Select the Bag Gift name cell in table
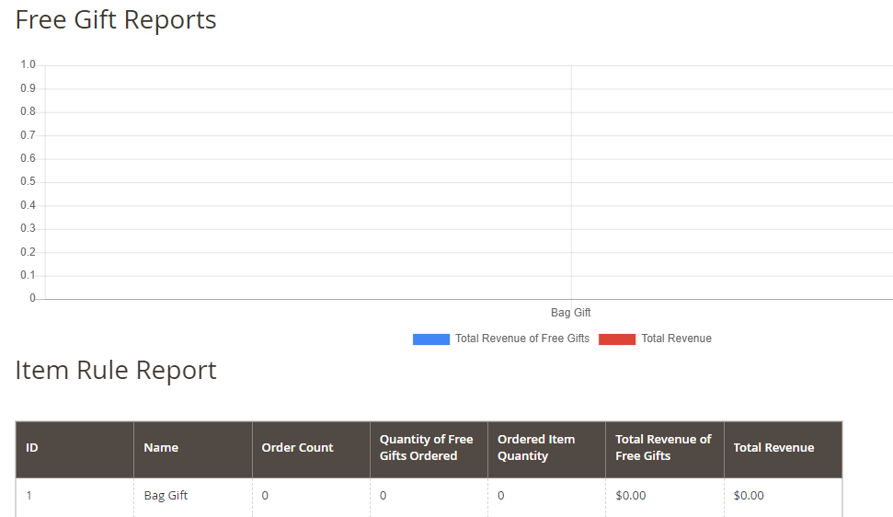The image size is (893, 517). pyautogui.click(x=166, y=496)
